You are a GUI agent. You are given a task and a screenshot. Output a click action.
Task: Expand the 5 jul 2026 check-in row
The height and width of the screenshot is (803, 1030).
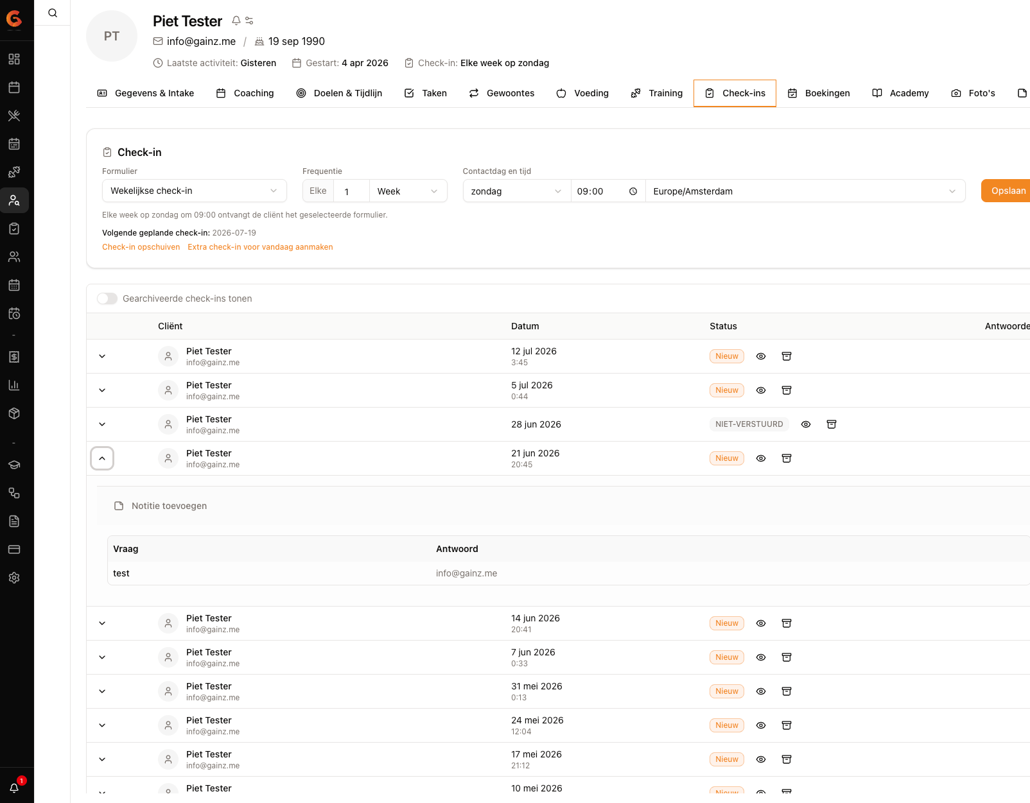coord(102,390)
